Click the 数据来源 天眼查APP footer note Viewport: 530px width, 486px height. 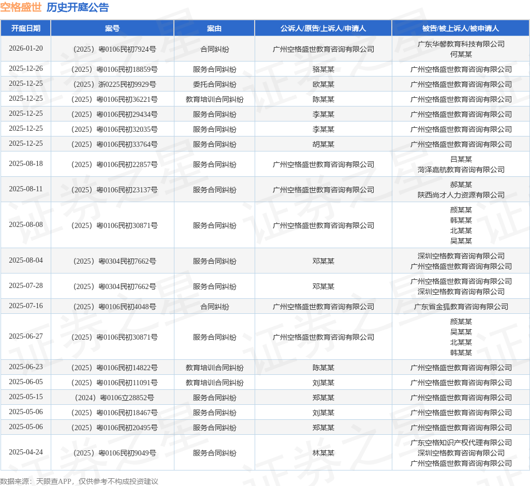[79, 481]
